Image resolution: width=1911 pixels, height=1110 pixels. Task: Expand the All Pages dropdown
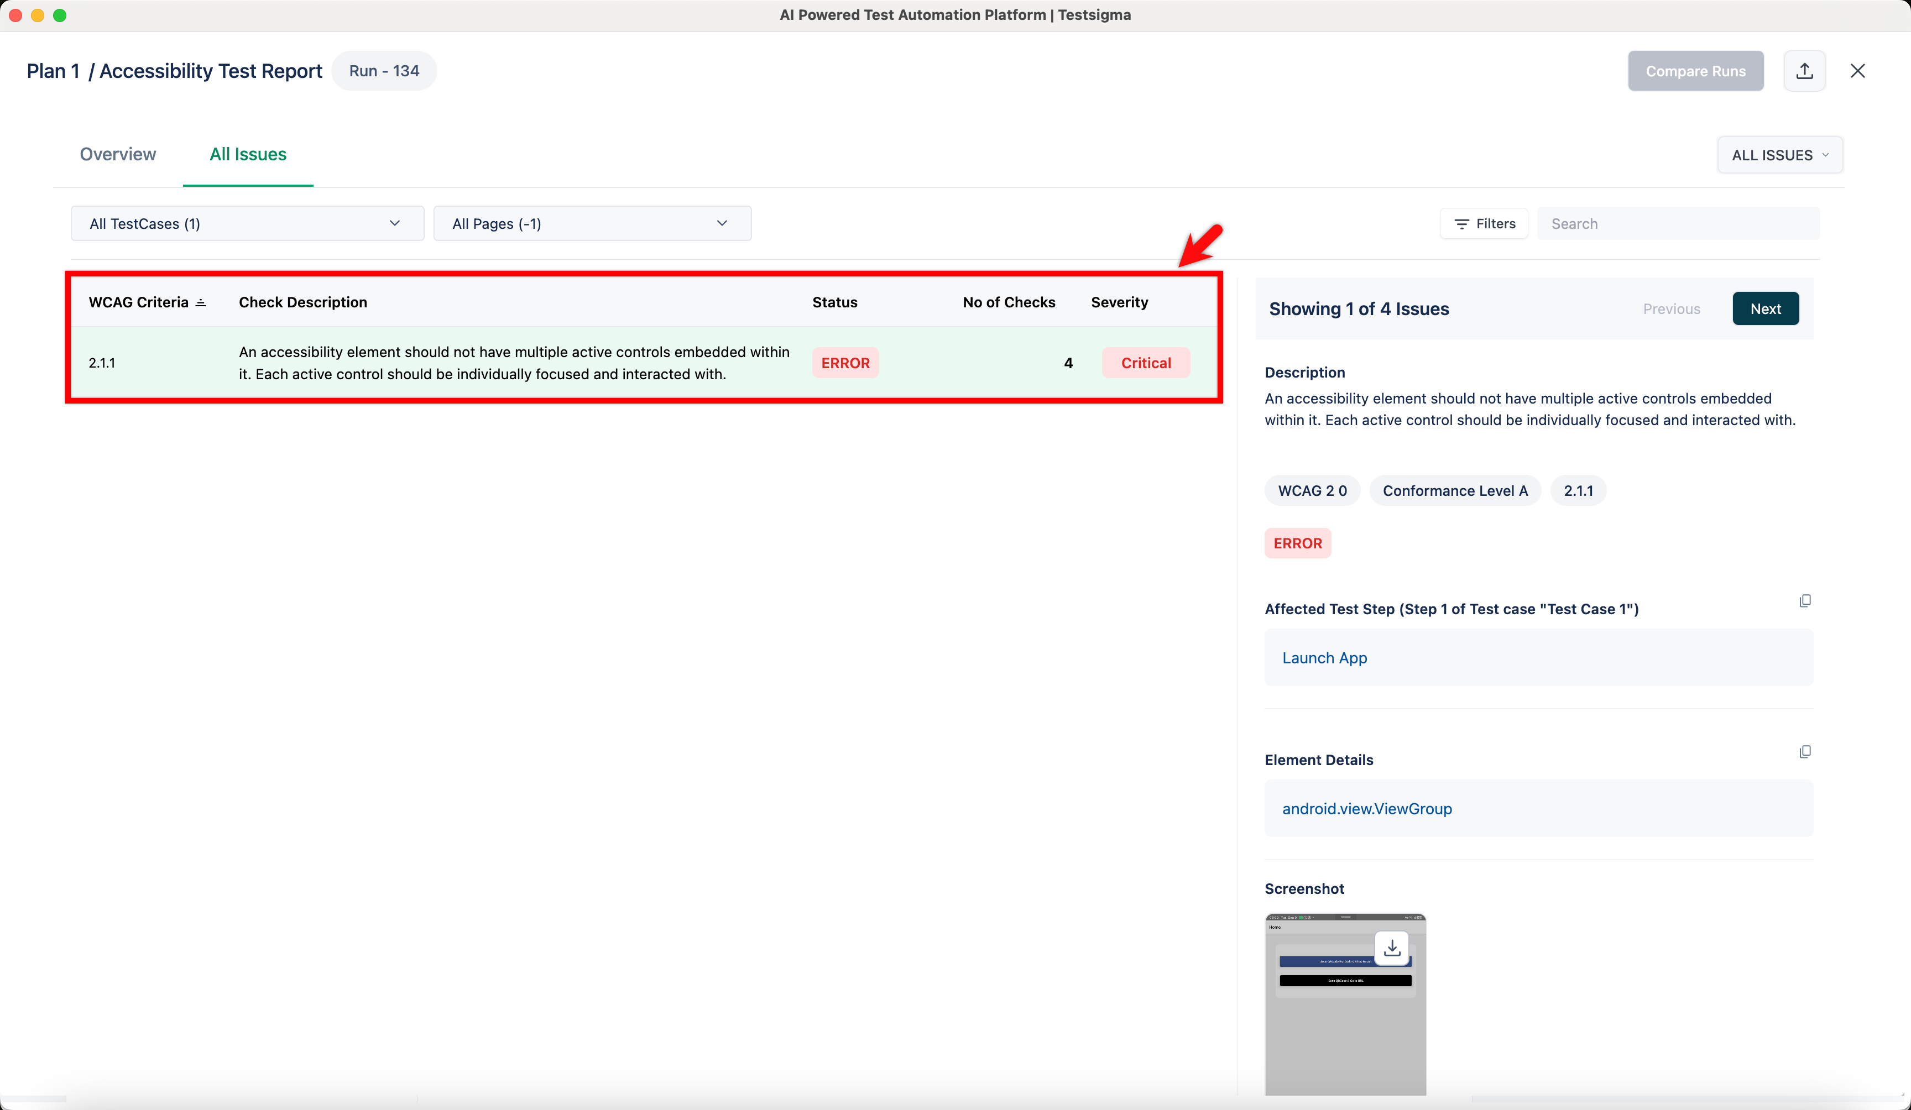pyautogui.click(x=592, y=224)
